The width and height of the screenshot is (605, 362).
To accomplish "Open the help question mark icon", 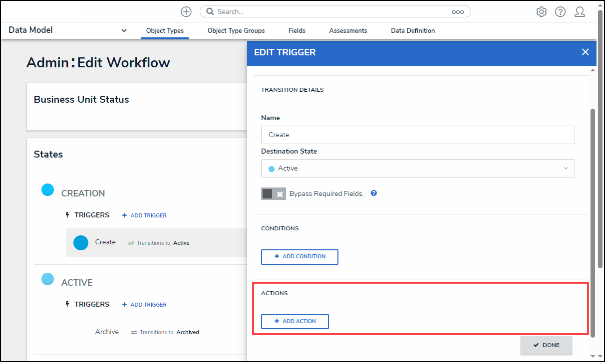I will 560,11.
